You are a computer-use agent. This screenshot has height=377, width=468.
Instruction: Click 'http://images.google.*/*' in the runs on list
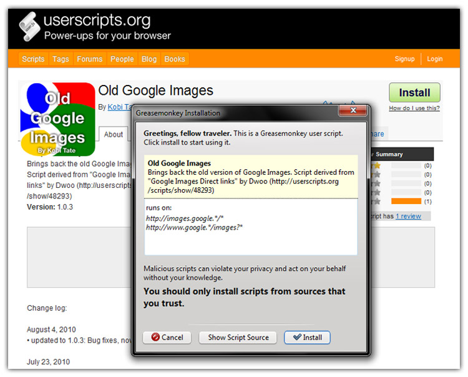coord(185,218)
